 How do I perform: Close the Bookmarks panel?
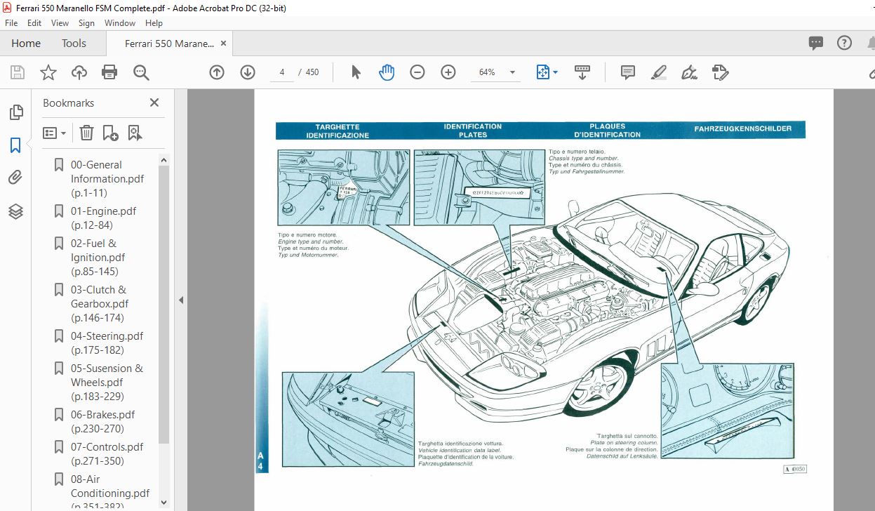tap(154, 102)
